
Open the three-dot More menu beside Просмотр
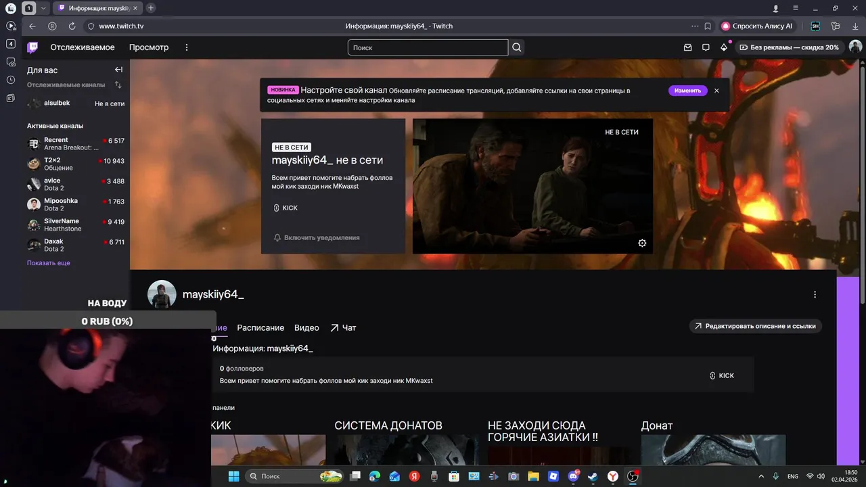(x=187, y=47)
